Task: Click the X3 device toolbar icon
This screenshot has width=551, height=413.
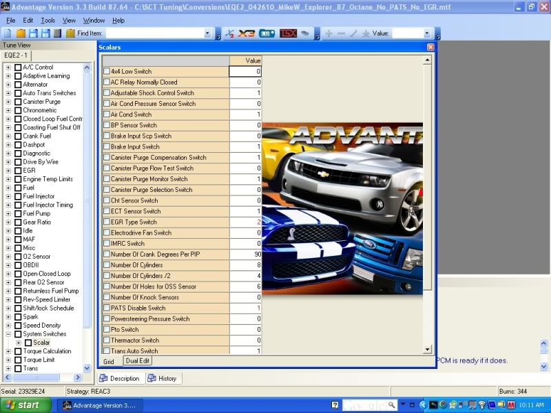Action: 247,33
